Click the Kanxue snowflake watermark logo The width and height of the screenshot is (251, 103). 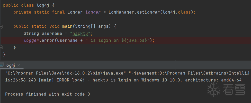click(214, 89)
